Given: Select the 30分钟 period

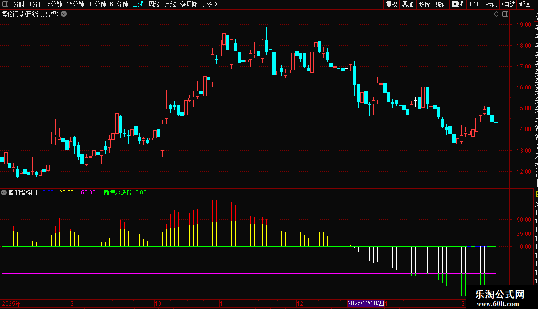Looking at the screenshot, I should [x=97, y=4].
